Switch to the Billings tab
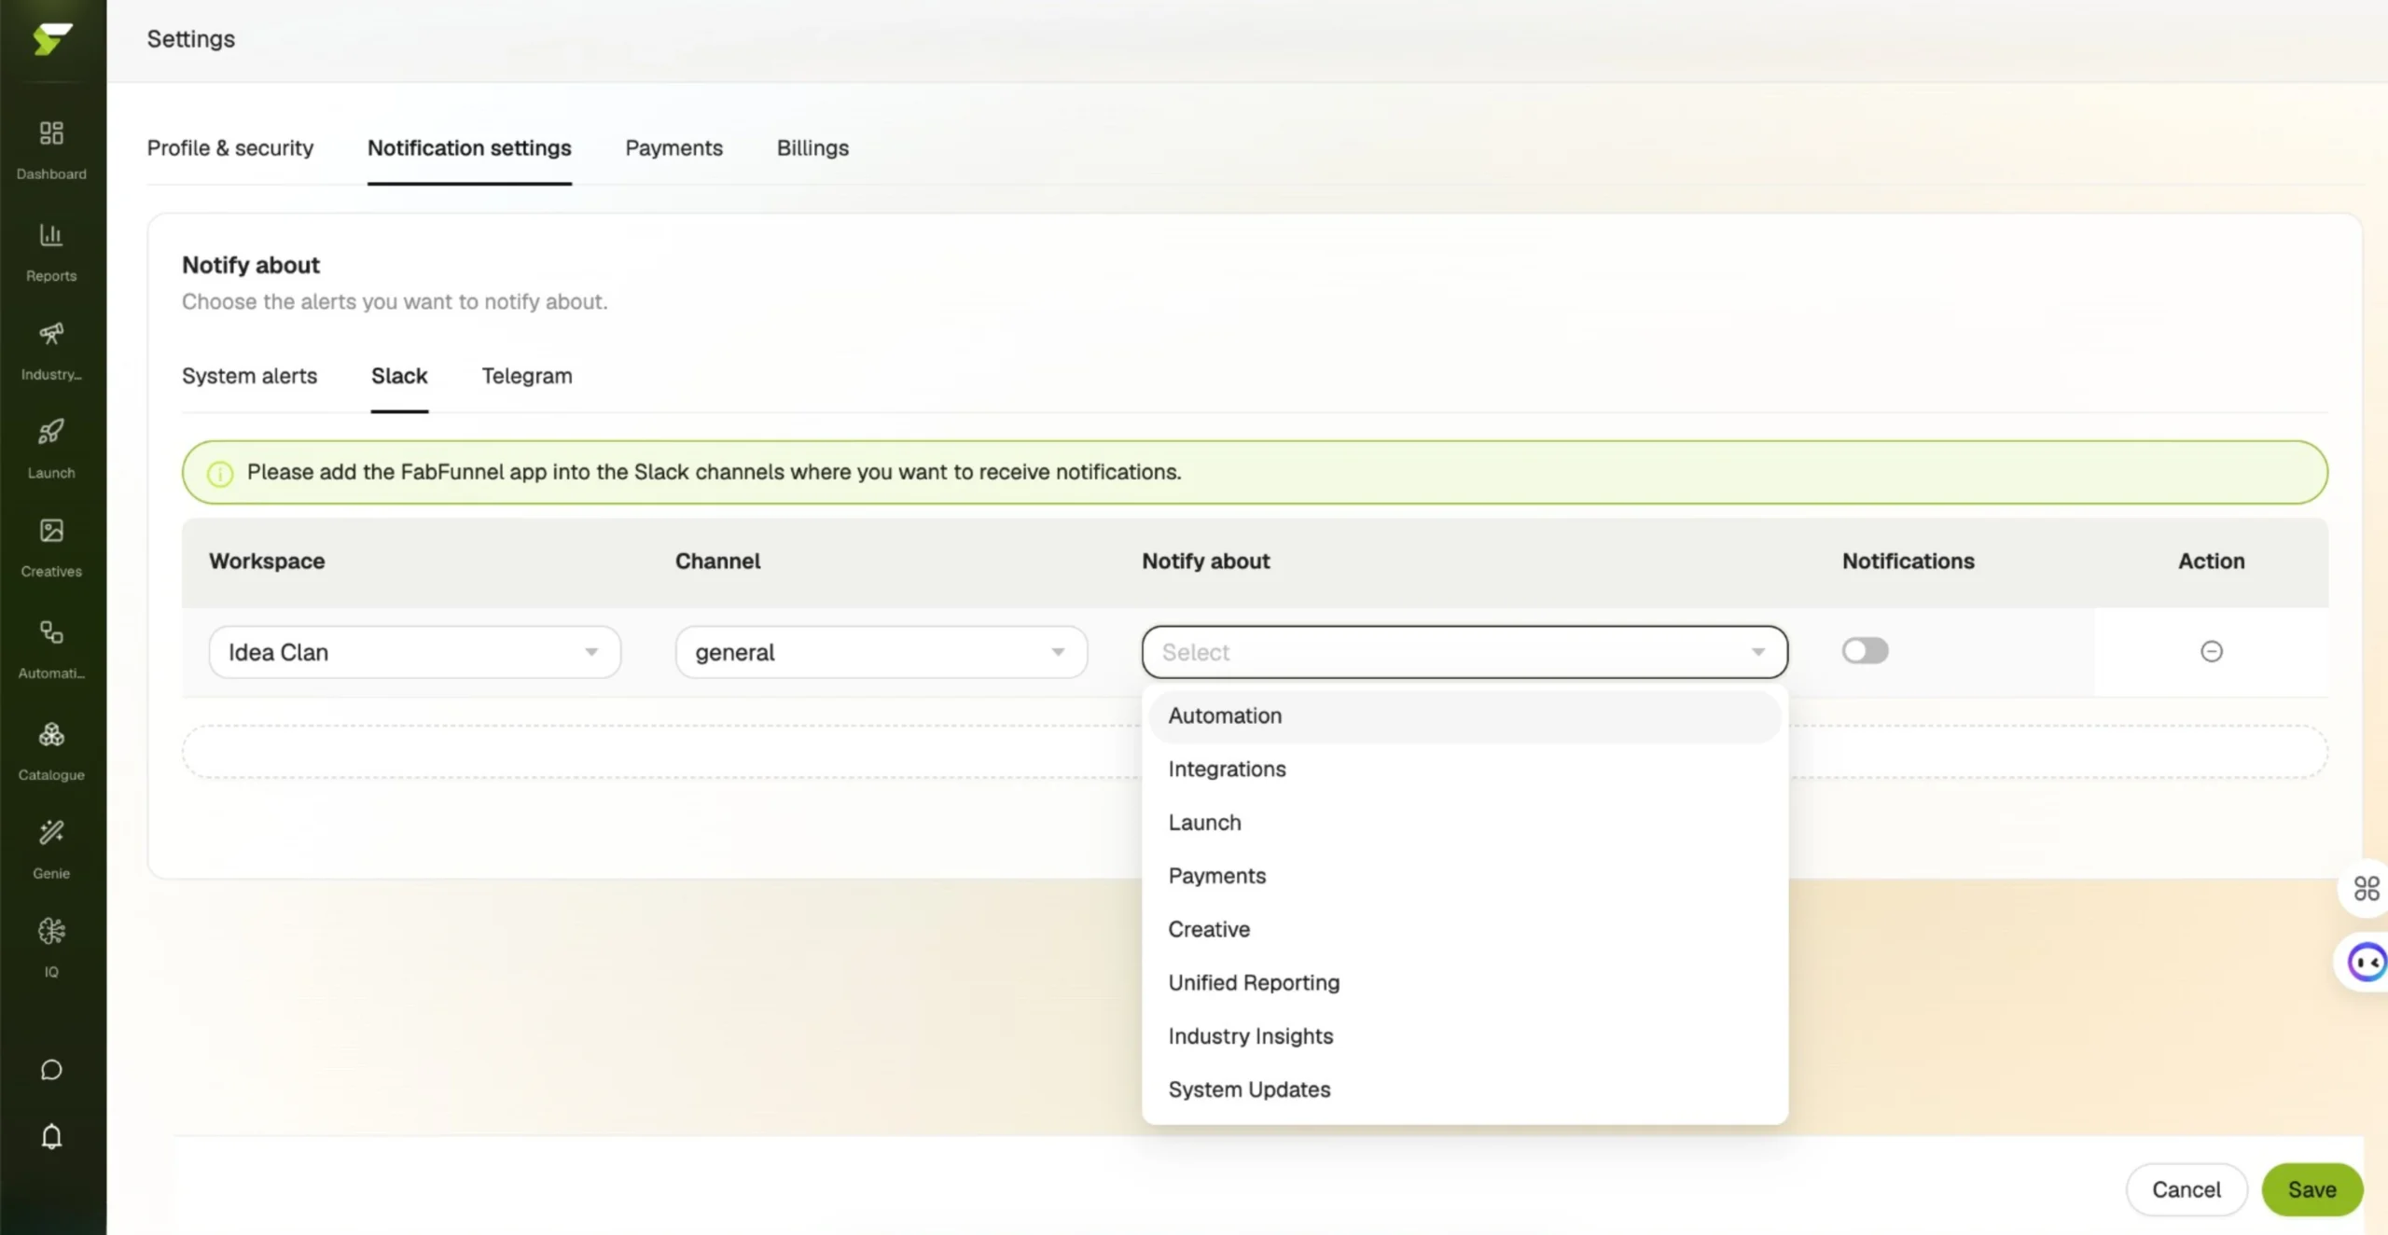 [x=812, y=147]
